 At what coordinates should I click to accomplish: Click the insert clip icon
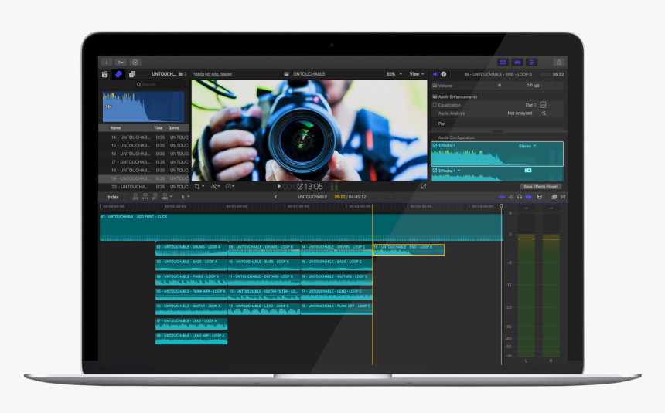[x=145, y=197]
